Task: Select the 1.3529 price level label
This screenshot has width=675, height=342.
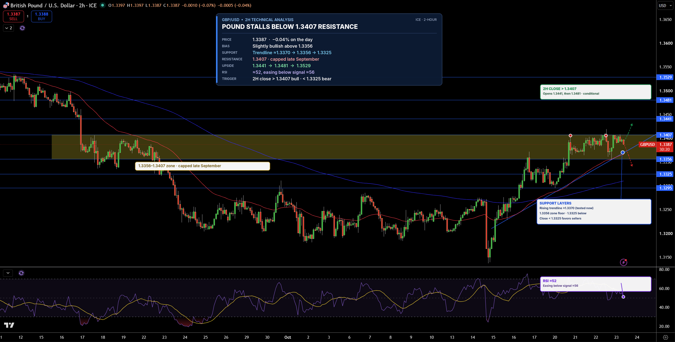Action: (x=665, y=77)
